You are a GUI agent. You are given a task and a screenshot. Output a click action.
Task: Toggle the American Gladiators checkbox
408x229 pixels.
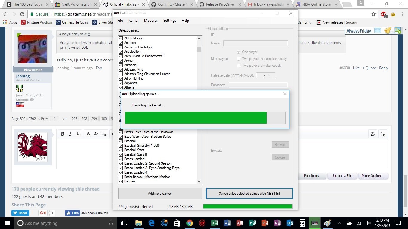(121, 47)
